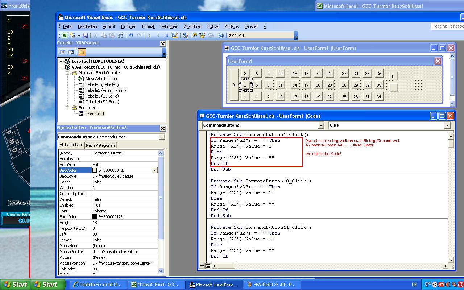Open VBA-Tool 0-36 taskbar button
This screenshot has width=464, height=290.
point(272,285)
